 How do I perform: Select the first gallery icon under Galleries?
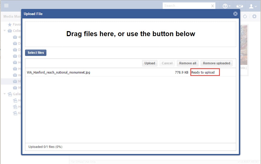16,100
